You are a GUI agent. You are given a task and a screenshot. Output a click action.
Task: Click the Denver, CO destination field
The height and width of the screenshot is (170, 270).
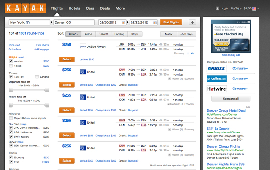(x=74, y=22)
